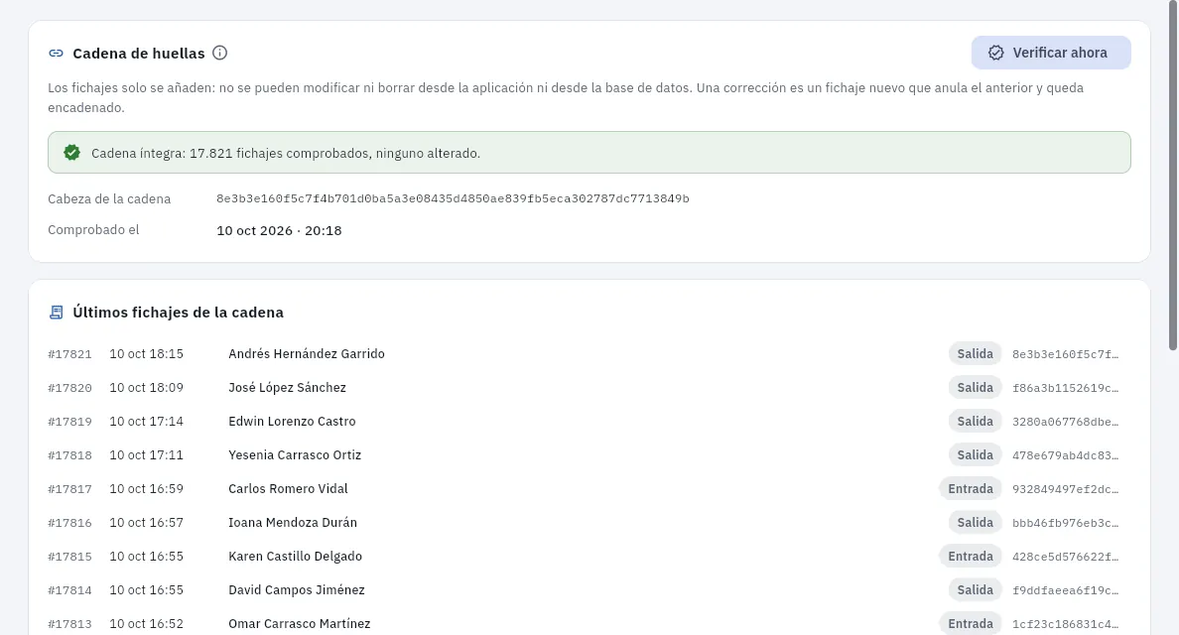Viewport: 1179px width, 635px height.
Task: Click the Salida badge for Edwin Lorenzo Castro
Action: [x=975, y=422]
